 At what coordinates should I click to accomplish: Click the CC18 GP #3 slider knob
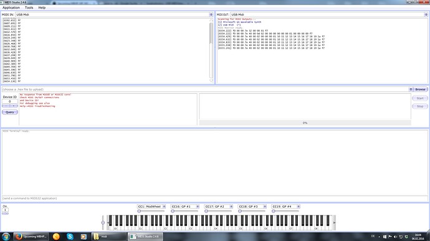coord(240,211)
